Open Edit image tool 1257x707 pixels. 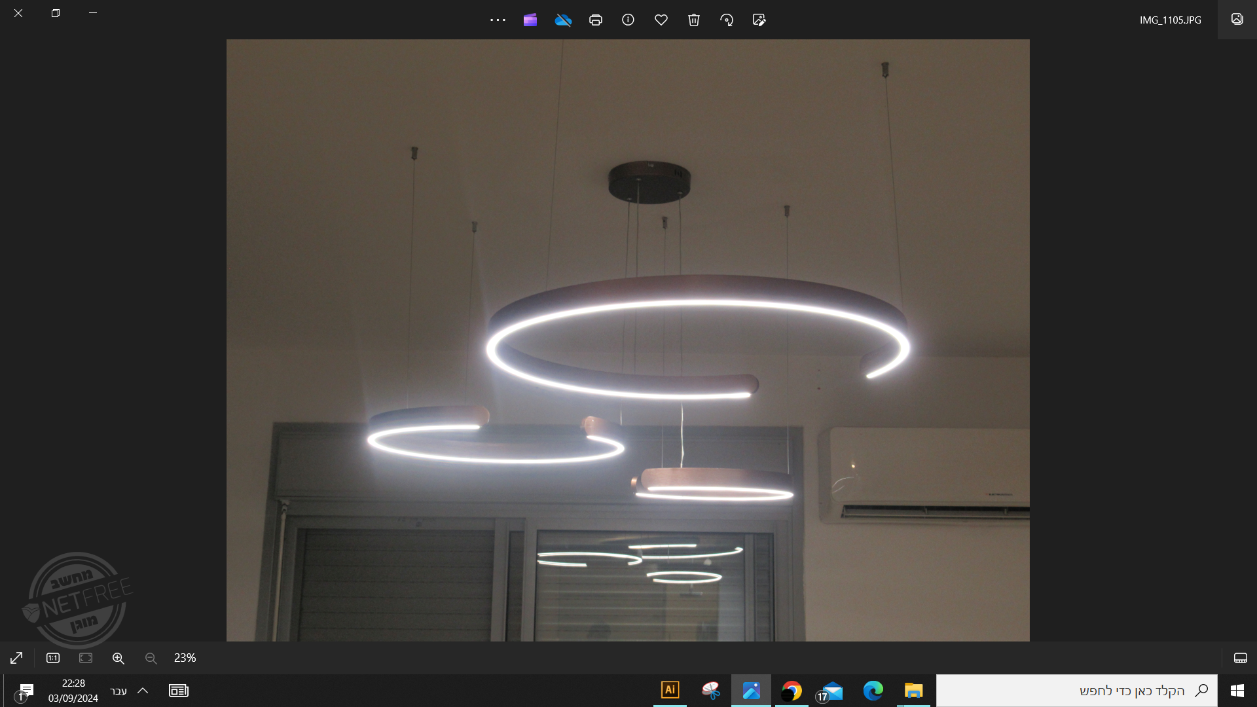pyautogui.click(x=759, y=20)
